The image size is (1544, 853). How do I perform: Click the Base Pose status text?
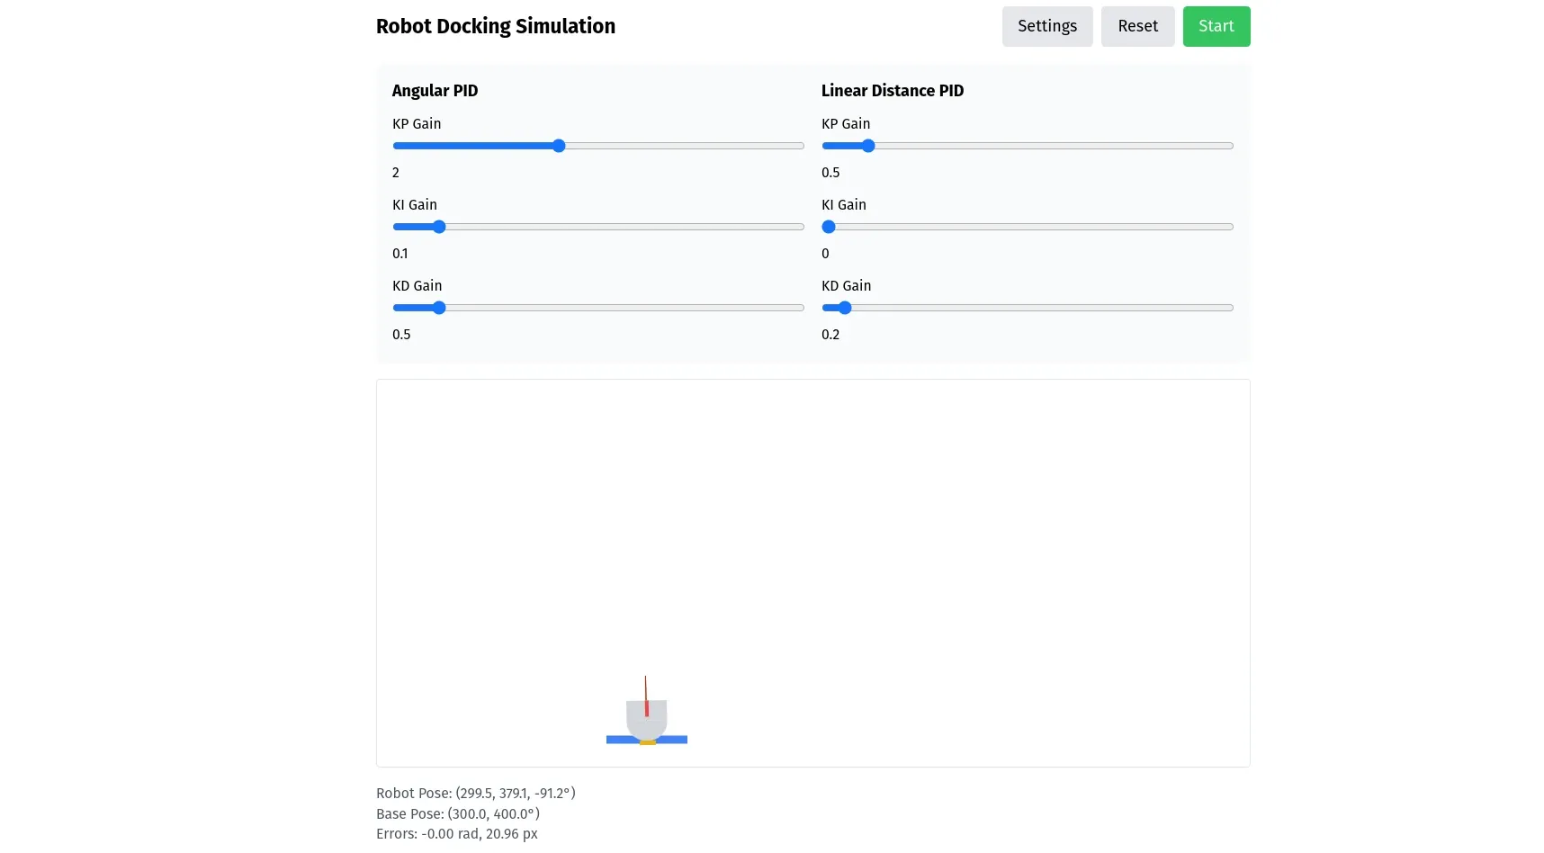[457, 813]
